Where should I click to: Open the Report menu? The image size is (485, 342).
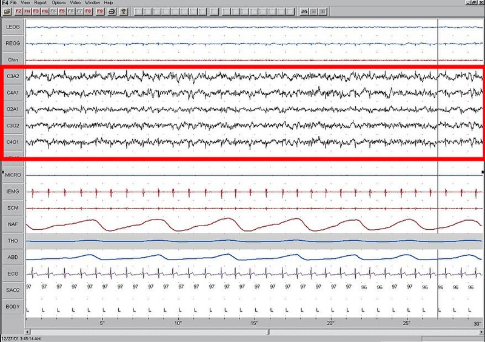pos(41,3)
